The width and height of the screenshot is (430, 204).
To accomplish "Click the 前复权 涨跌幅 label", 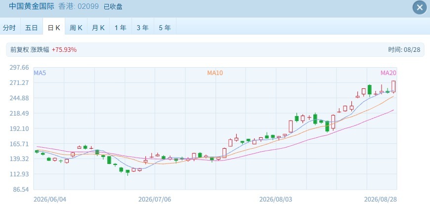I will [30, 49].
